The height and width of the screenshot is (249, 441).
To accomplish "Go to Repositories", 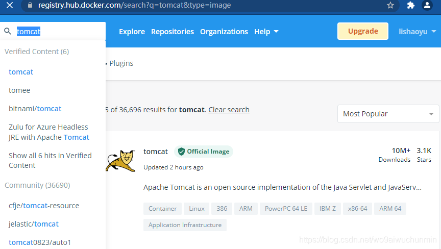I will (173, 32).
